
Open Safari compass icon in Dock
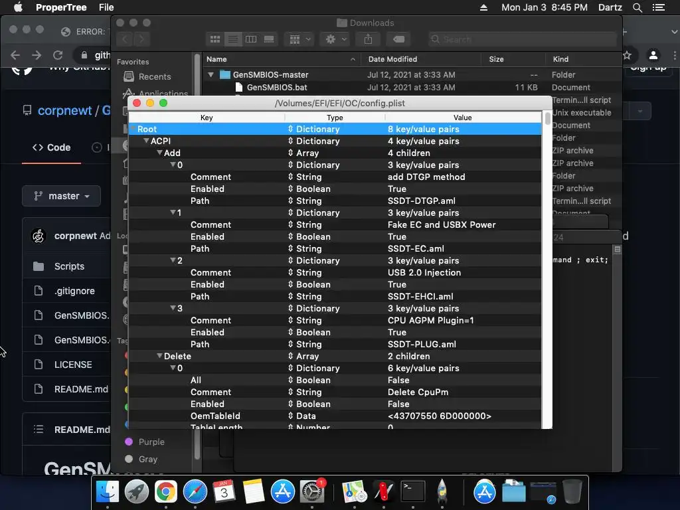[195, 492]
